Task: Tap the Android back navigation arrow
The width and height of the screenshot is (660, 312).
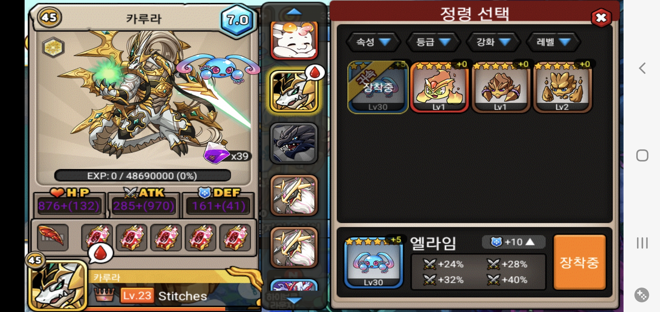Action: 642,68
